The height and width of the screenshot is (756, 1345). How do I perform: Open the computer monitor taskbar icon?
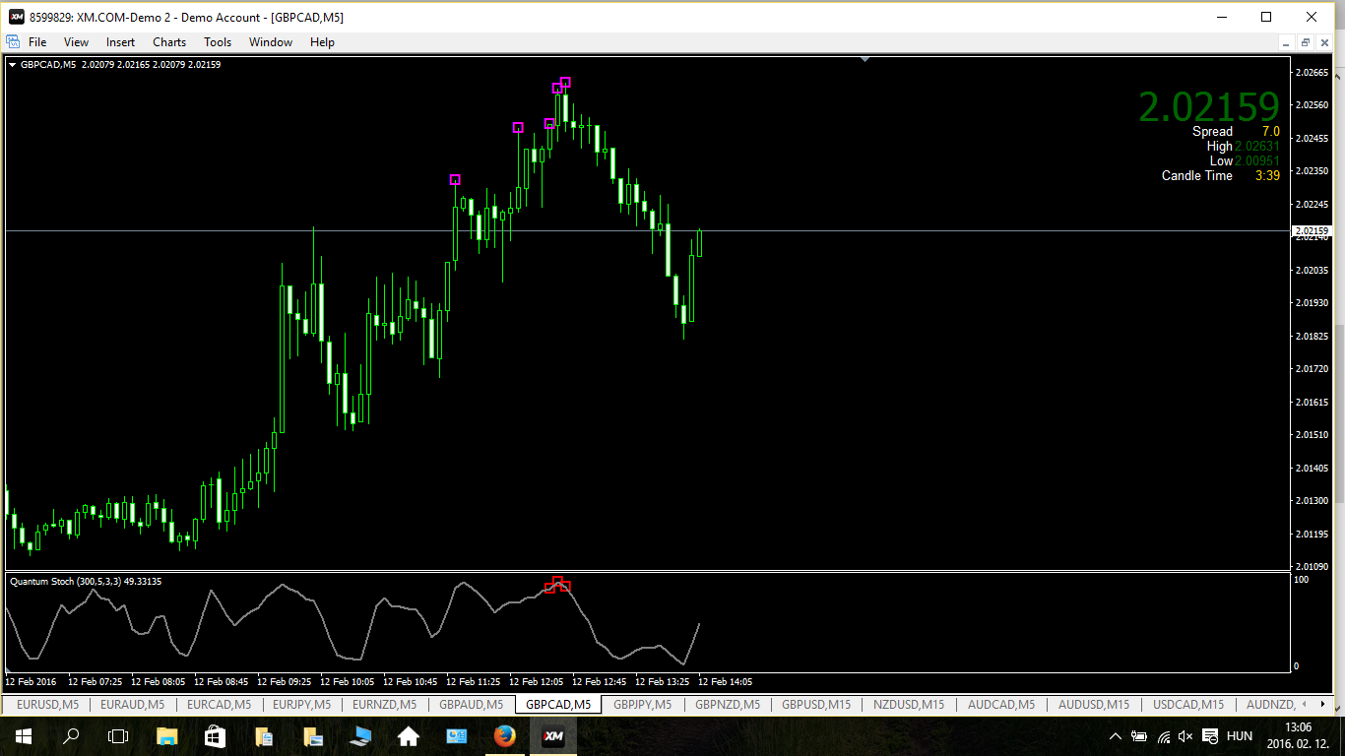360,736
